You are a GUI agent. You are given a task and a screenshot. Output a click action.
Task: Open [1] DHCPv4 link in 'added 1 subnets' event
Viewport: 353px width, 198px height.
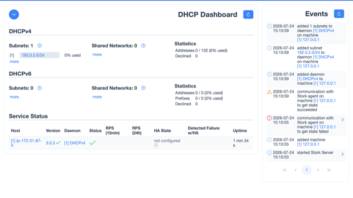[324, 31]
